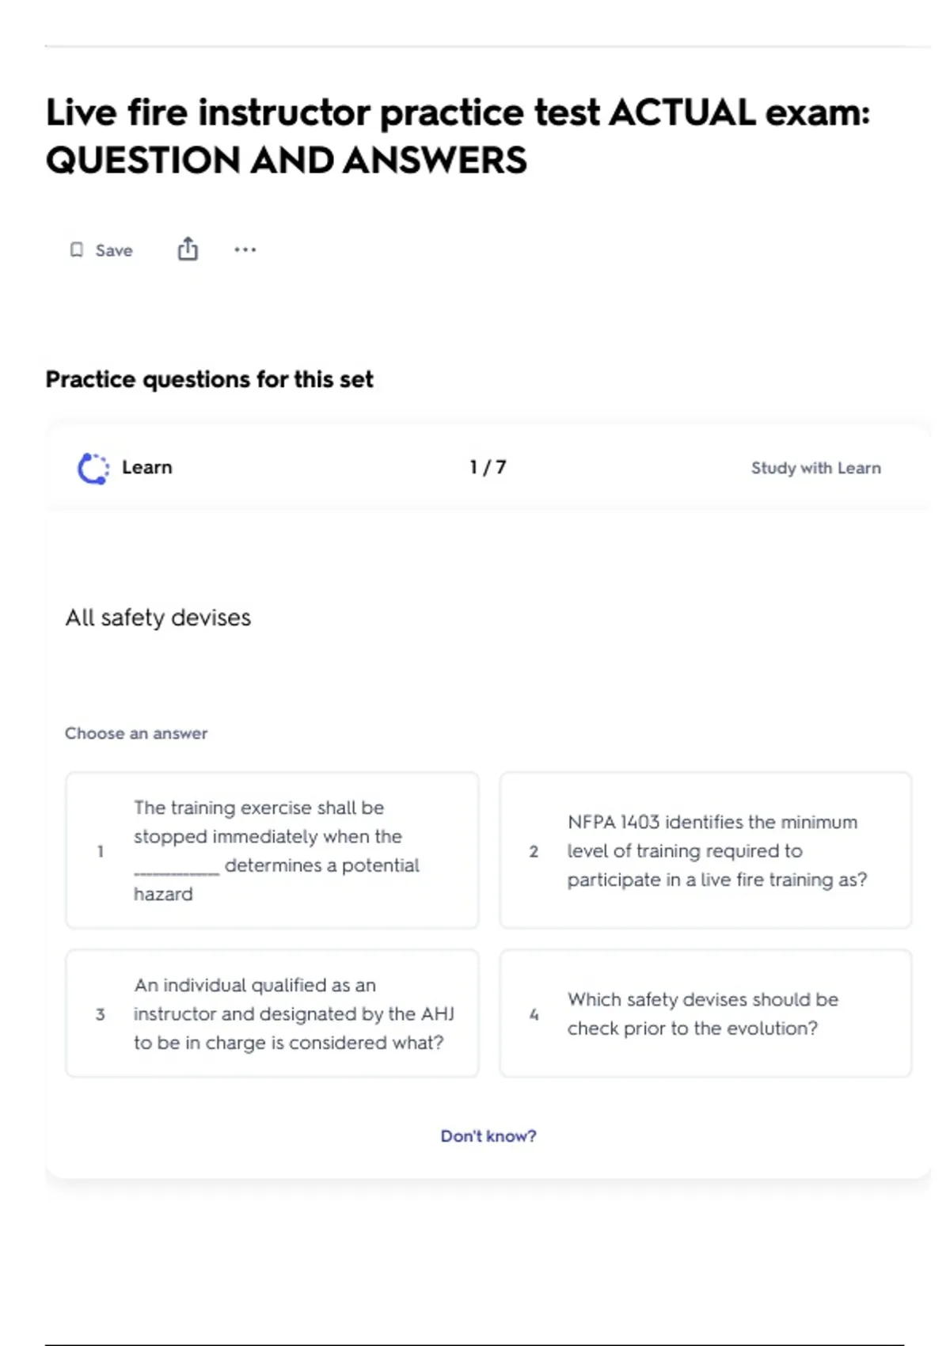The height and width of the screenshot is (1346, 950).
Task: Click the number 3 badge on instructor answer
Action: pyautogui.click(x=101, y=1014)
